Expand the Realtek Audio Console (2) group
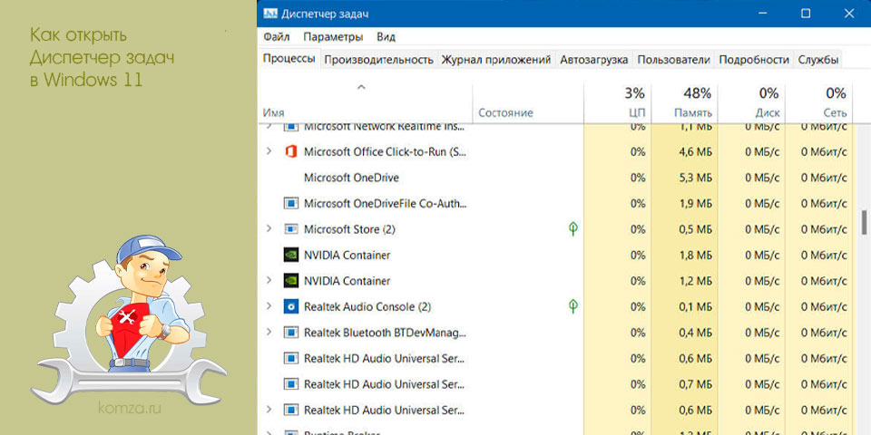This screenshot has width=871, height=435. tap(269, 305)
